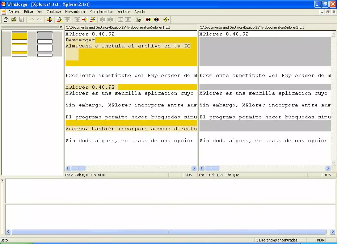
Task: Click the New document toolbar icon
Action: [x=6, y=20]
